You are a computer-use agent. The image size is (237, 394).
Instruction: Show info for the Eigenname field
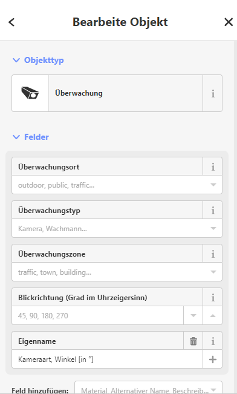click(213, 341)
